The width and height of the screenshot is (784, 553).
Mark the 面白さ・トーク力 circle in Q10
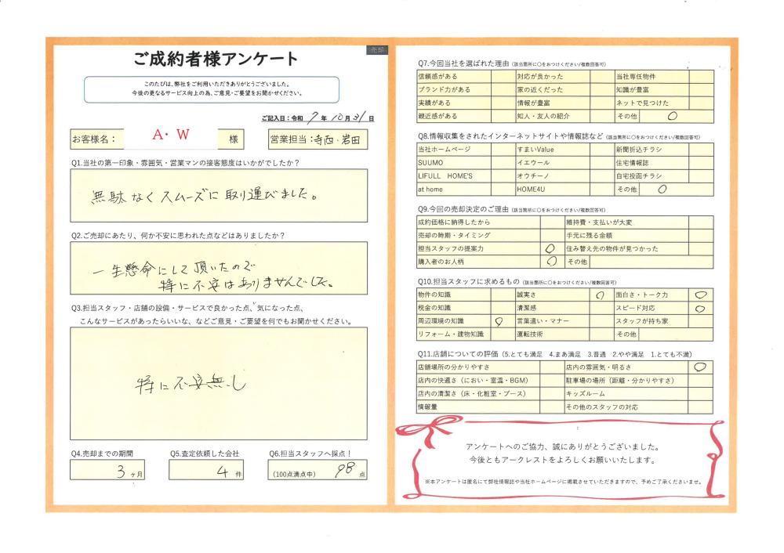[x=700, y=295]
